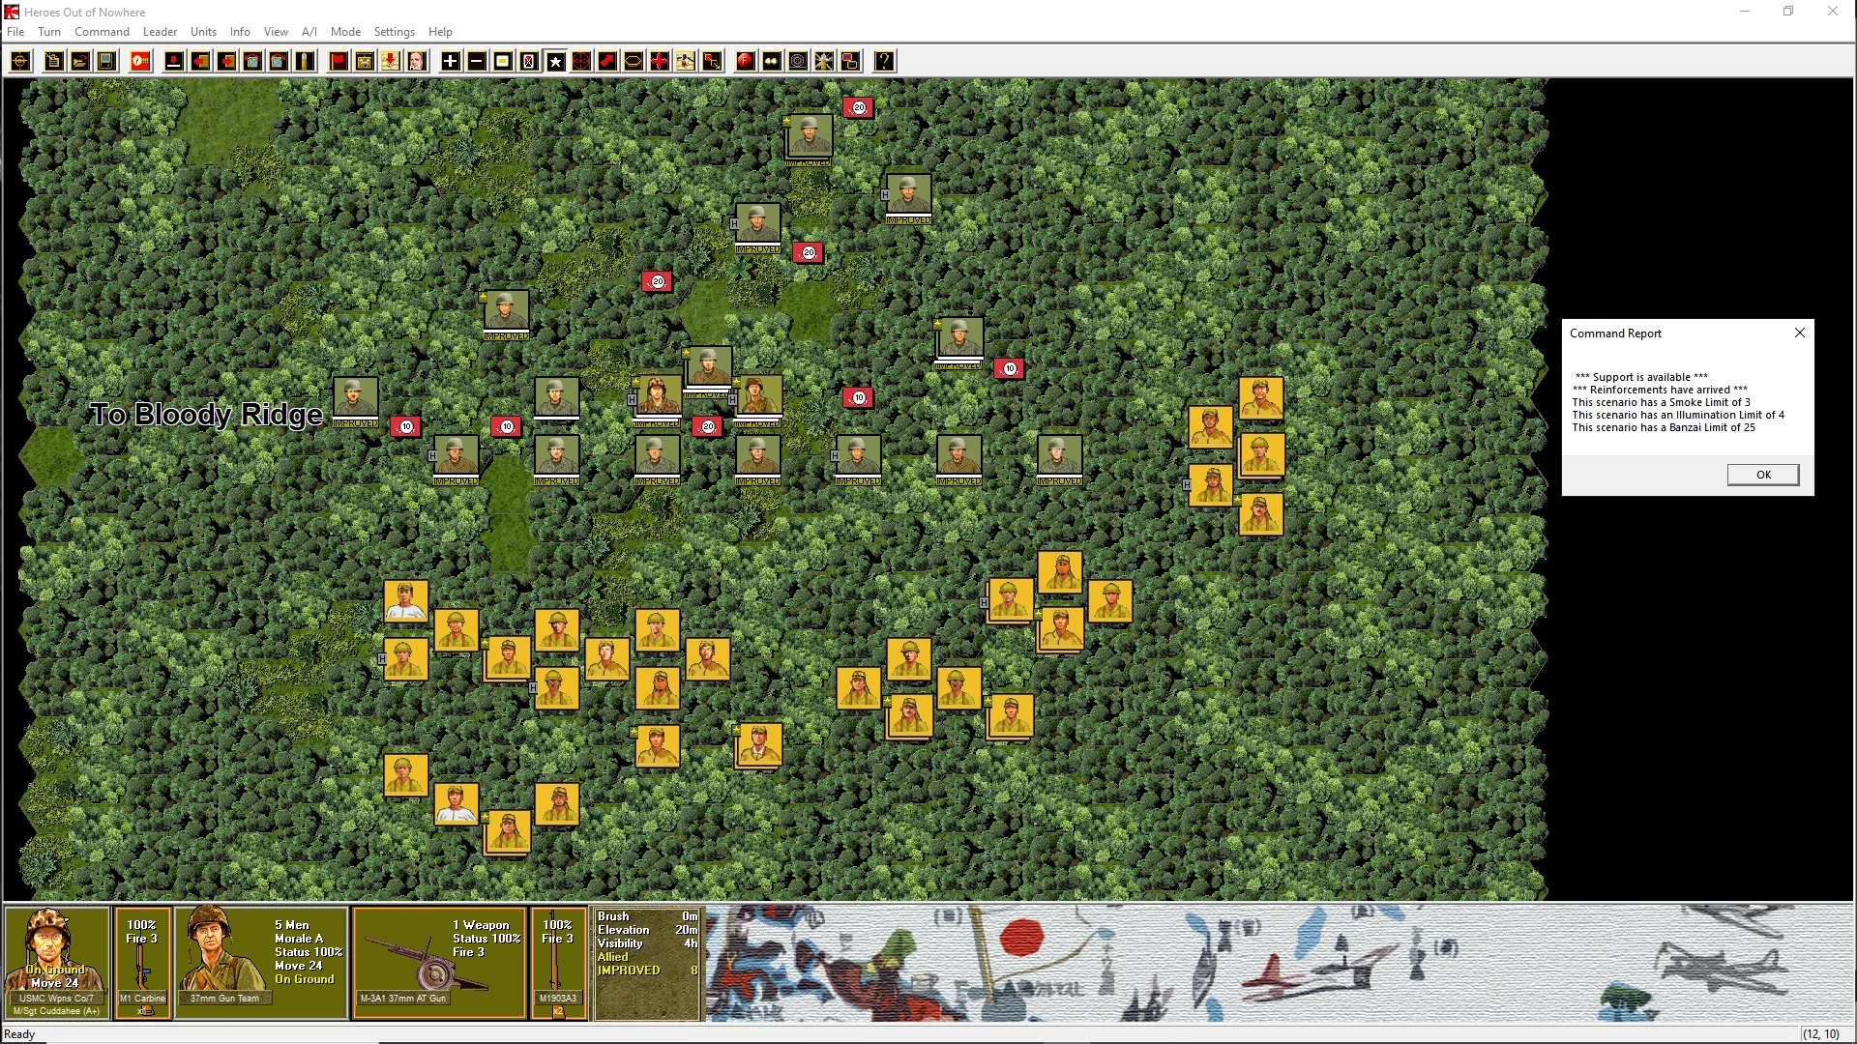The image size is (1857, 1044).
Task: Open help with the question mark icon
Action: click(884, 62)
